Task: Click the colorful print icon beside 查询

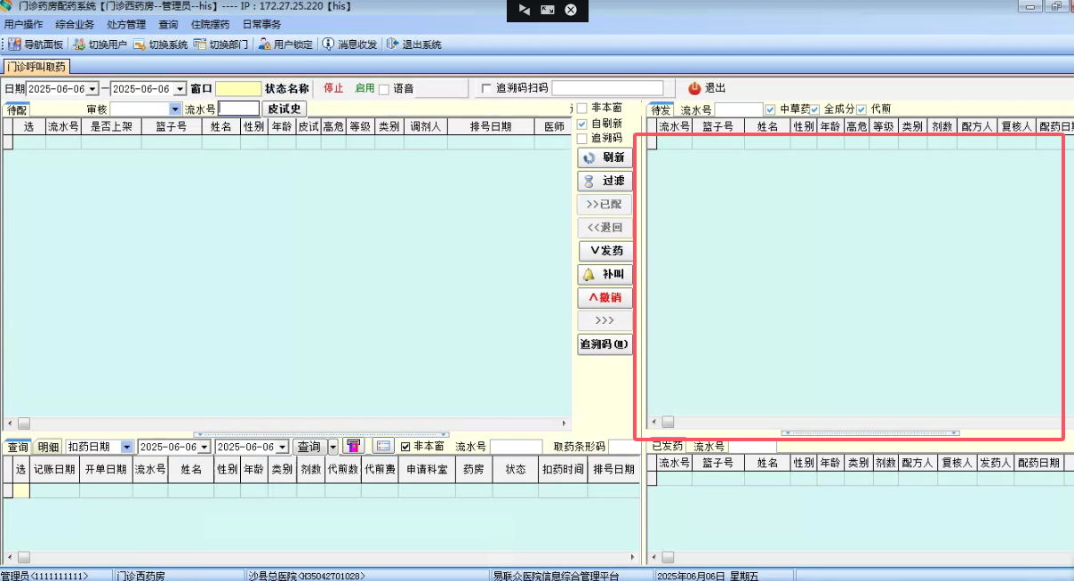Action: pyautogui.click(x=354, y=446)
